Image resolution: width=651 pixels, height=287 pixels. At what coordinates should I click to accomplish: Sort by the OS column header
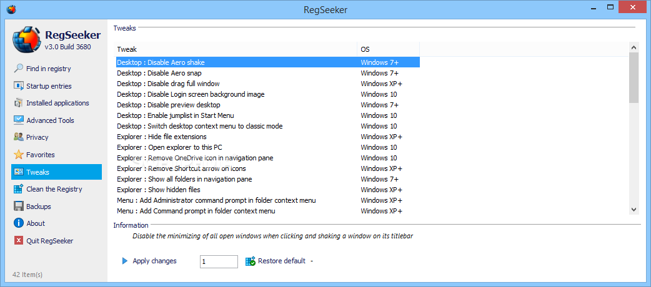point(388,49)
